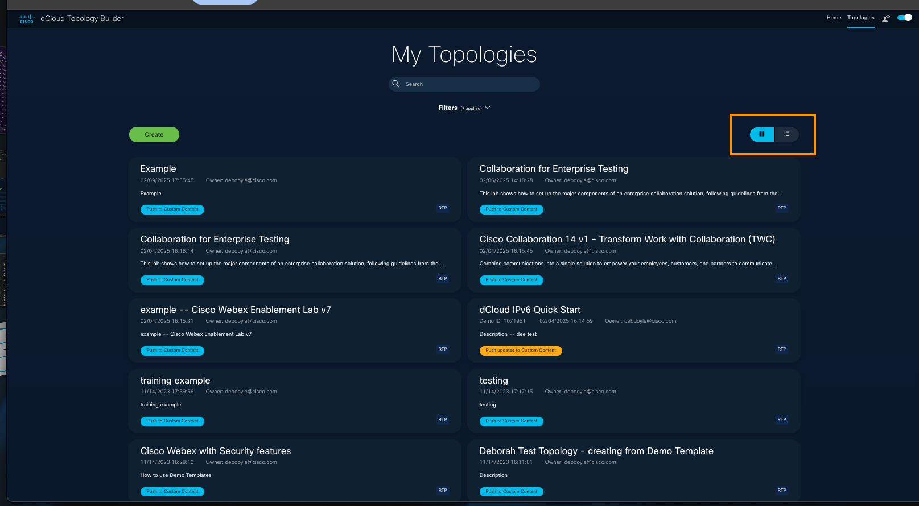The width and height of the screenshot is (919, 506).
Task: Click RTP badge on Cisco Collaboration 14 v1 card
Action: click(782, 279)
